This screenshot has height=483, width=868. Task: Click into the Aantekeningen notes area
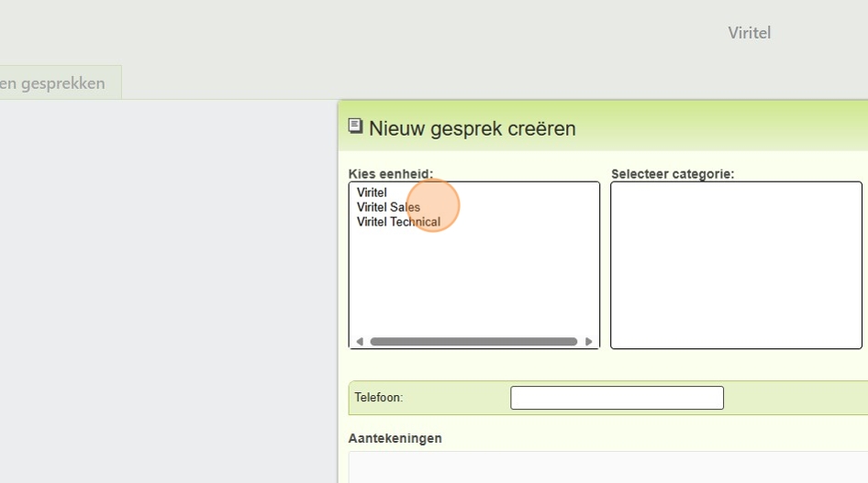click(x=607, y=467)
